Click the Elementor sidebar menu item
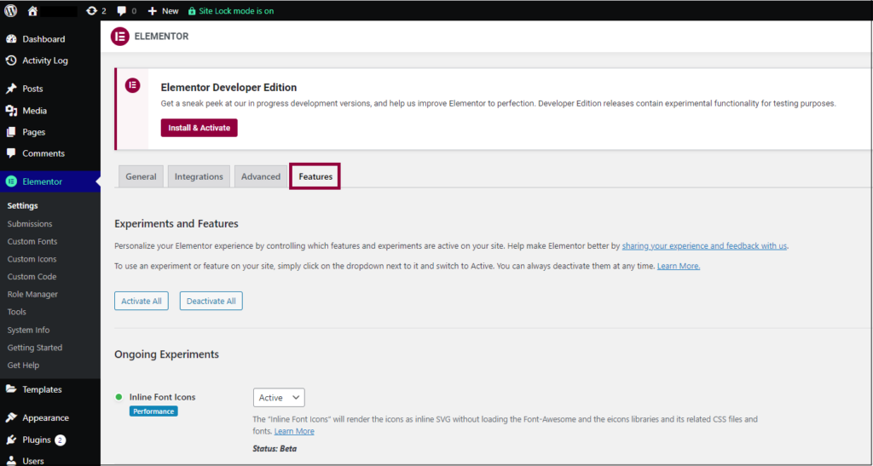 point(50,181)
